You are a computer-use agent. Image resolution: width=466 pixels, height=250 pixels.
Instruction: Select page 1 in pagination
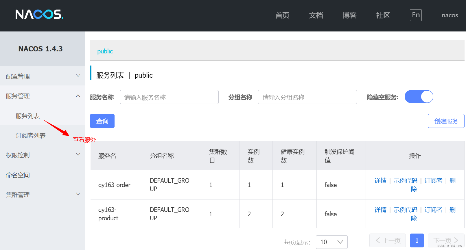[x=417, y=240]
